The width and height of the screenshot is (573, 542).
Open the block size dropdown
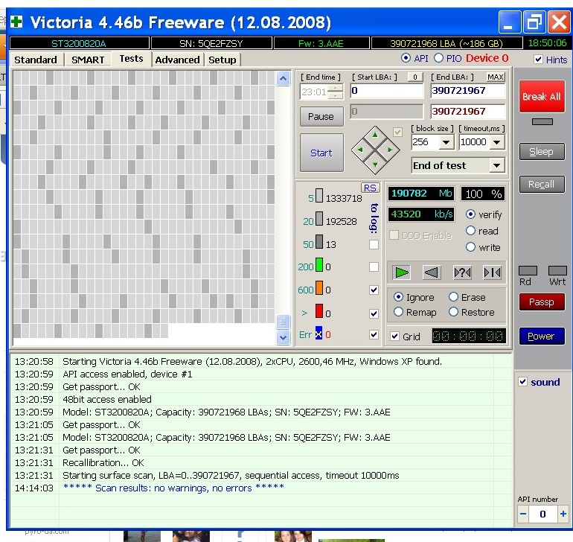click(x=446, y=142)
